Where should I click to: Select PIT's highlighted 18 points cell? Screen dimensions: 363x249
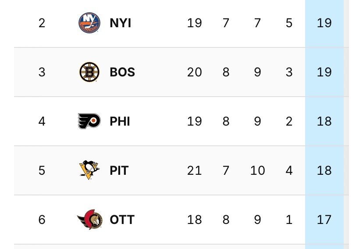(x=324, y=170)
